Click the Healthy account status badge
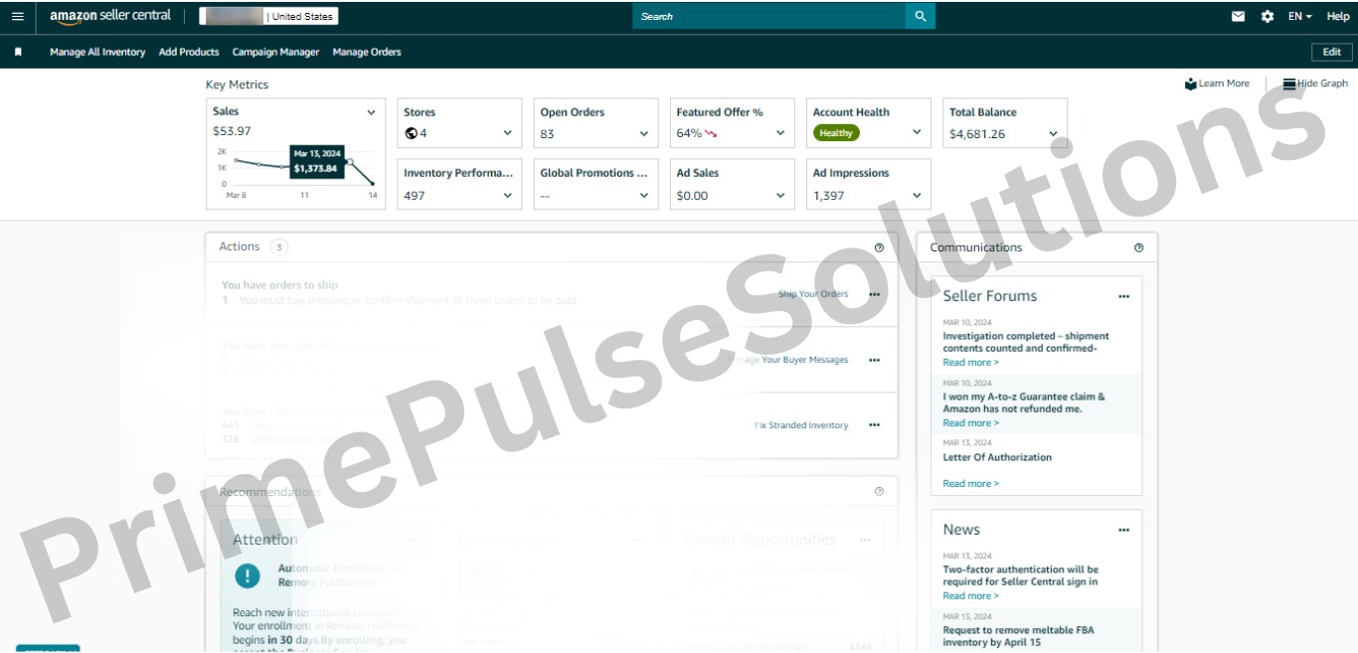Viewport: 1358px width, 653px height. point(836,133)
